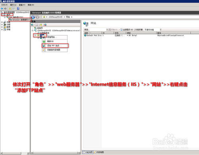Click the Default Web Site globe icon
The height and width of the screenshot is (155, 199).
point(85,35)
